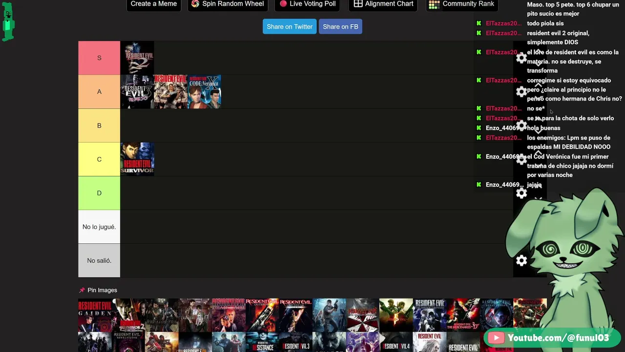Start a Live Voting Poll
Screen dimensions: 625x352
[x=308, y=4]
